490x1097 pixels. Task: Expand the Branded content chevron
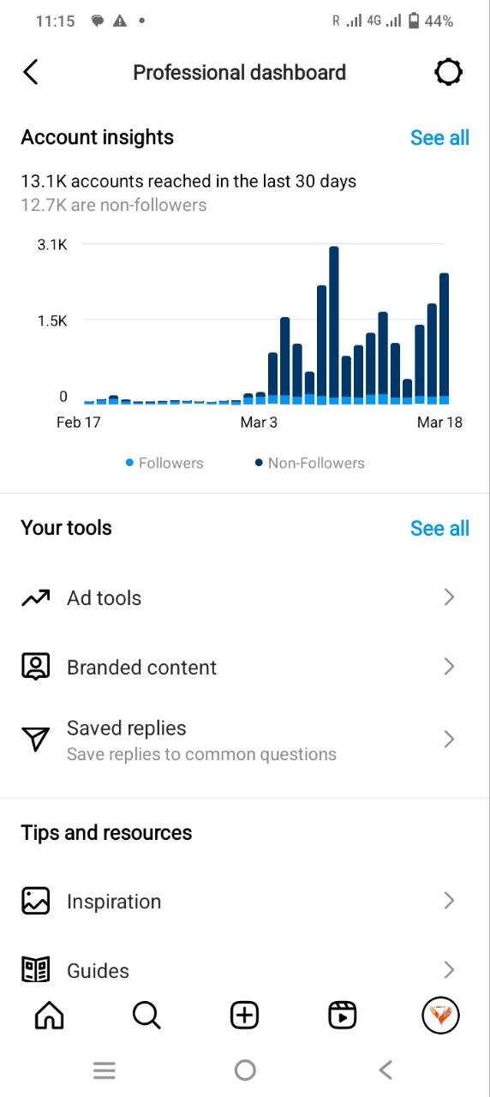pyautogui.click(x=449, y=667)
